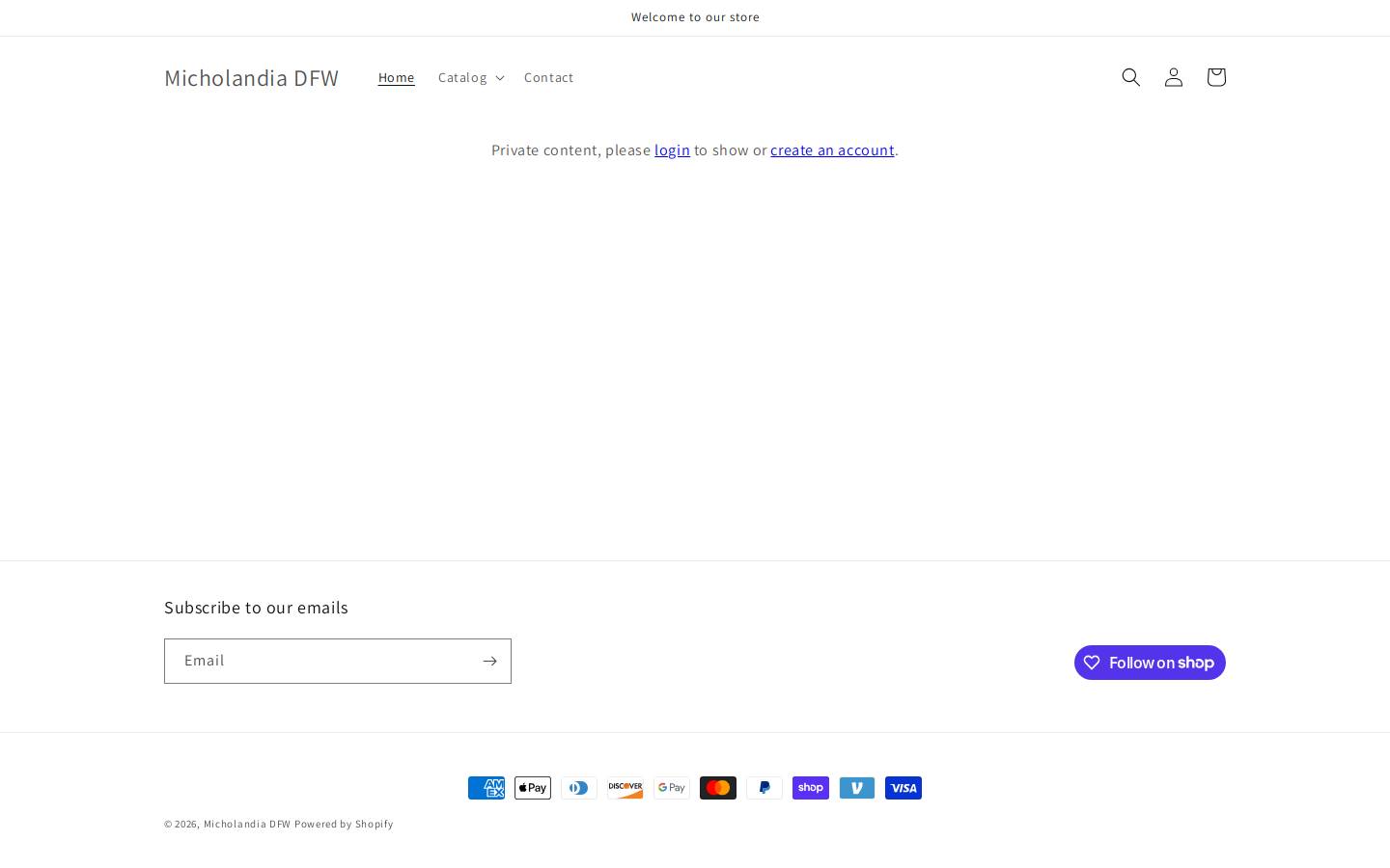Click the Shop Pay payment icon
Screen dimensions: 1390x868
pos(811,788)
